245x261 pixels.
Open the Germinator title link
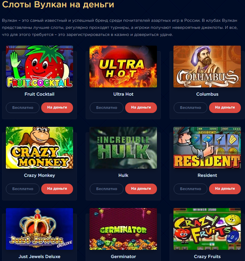point(123,257)
